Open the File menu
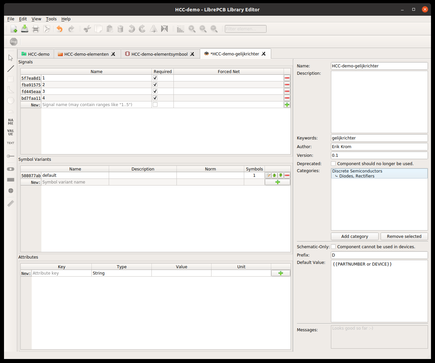Image resolution: width=435 pixels, height=363 pixels. point(11,19)
